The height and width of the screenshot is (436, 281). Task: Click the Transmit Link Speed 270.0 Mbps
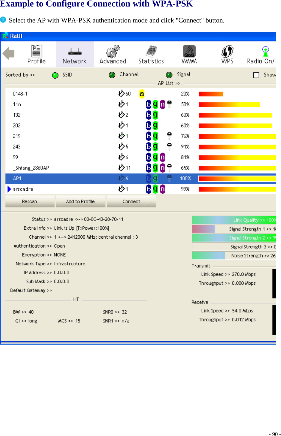244,274
